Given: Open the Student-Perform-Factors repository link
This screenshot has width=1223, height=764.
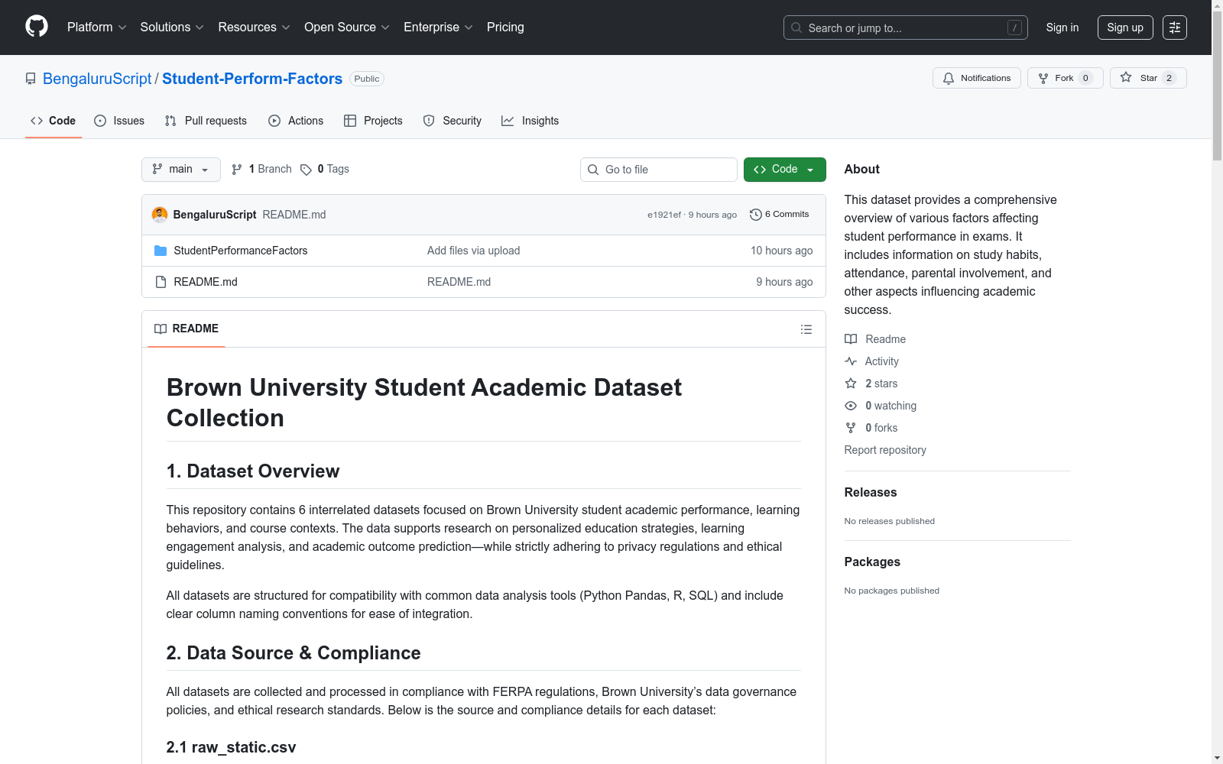Looking at the screenshot, I should coord(252,79).
